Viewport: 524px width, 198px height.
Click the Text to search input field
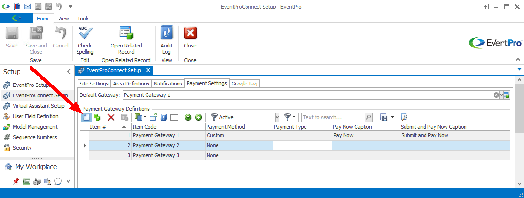333,117
